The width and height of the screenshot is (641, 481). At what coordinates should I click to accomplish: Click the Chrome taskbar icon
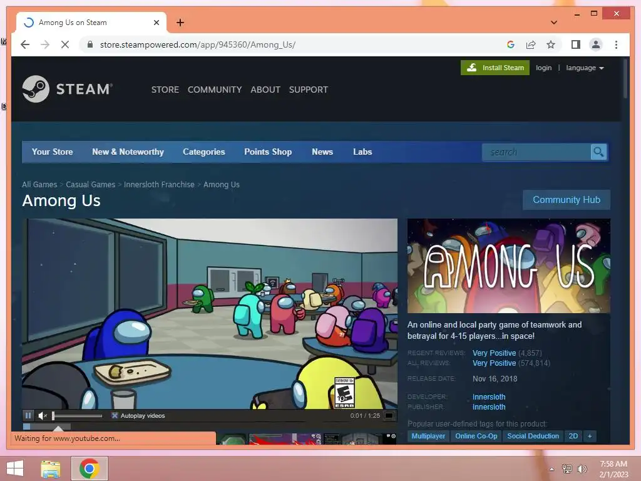click(x=90, y=468)
